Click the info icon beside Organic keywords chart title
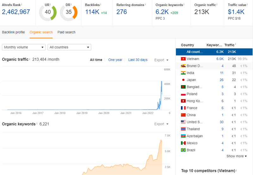 click(x=37, y=124)
